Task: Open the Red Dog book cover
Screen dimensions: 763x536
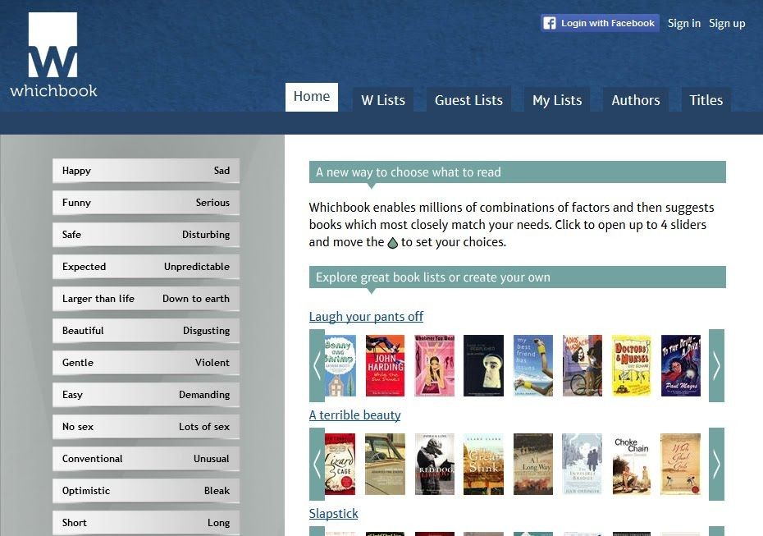Action: (x=435, y=464)
